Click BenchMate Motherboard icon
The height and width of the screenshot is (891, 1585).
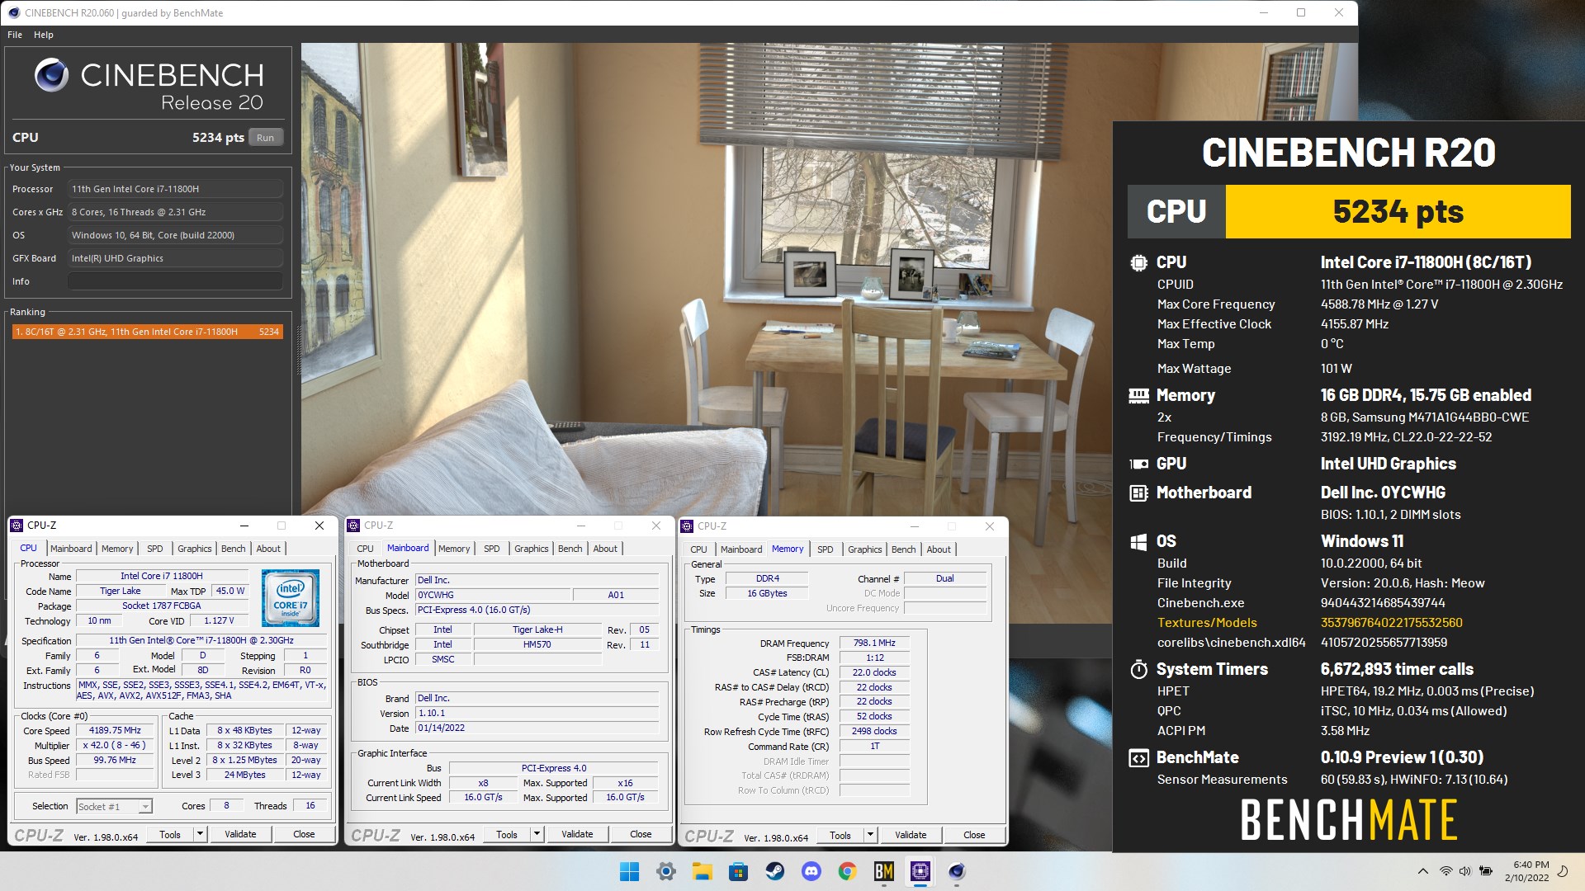click(1138, 493)
